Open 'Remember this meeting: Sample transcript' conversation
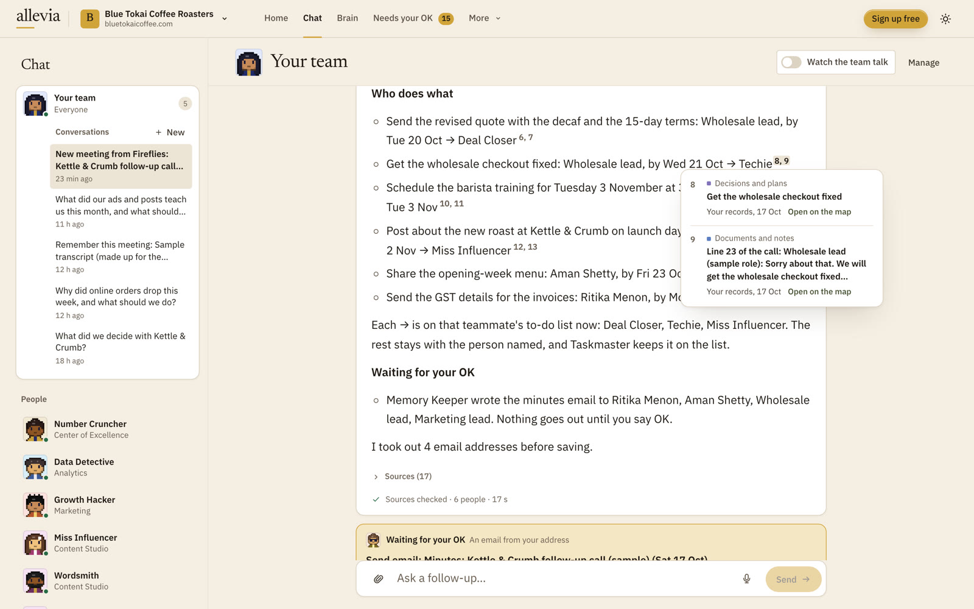Screen dimensions: 974x609 click(121, 256)
